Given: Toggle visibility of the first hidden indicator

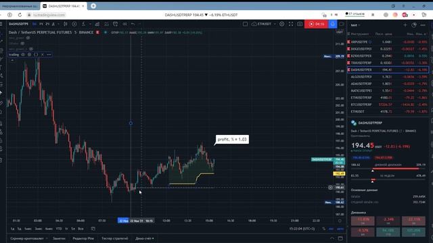Looking at the screenshot, I should tap(28, 38).
